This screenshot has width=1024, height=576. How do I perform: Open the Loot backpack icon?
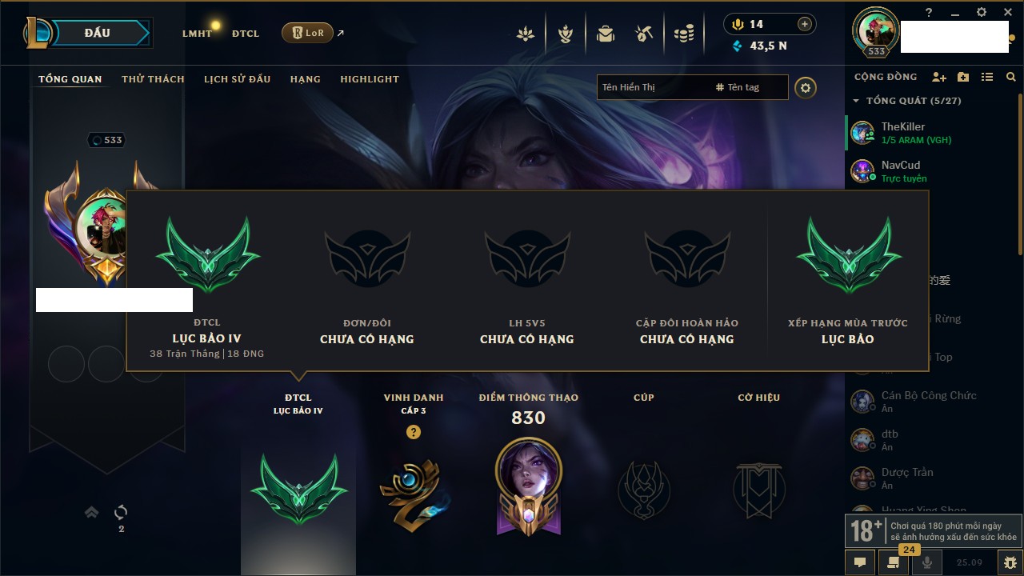606,34
